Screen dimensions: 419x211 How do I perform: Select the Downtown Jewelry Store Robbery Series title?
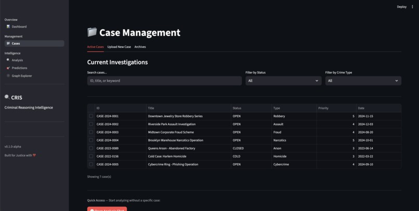point(175,116)
